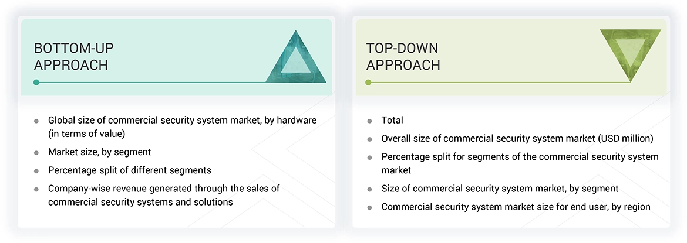Click 'Overall size of commercial security system market' text
The height and width of the screenshot is (243, 687).
tap(517, 139)
